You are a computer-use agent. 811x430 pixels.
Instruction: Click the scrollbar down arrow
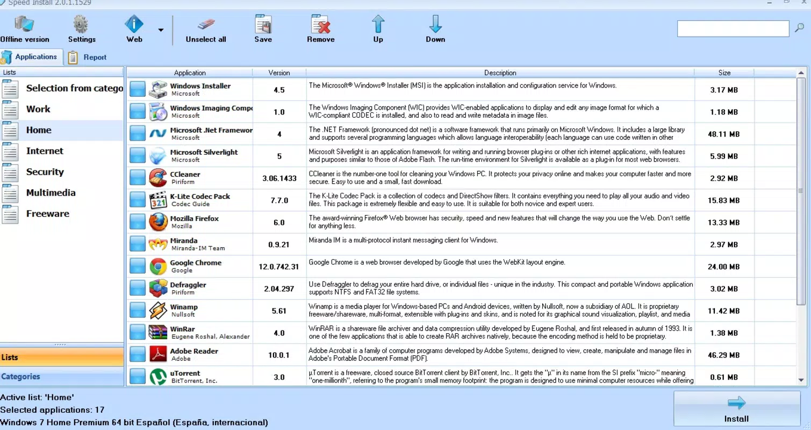(801, 380)
